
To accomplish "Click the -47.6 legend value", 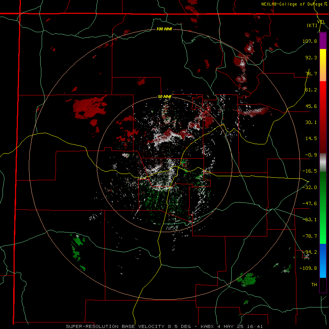I will pyautogui.click(x=310, y=204).
